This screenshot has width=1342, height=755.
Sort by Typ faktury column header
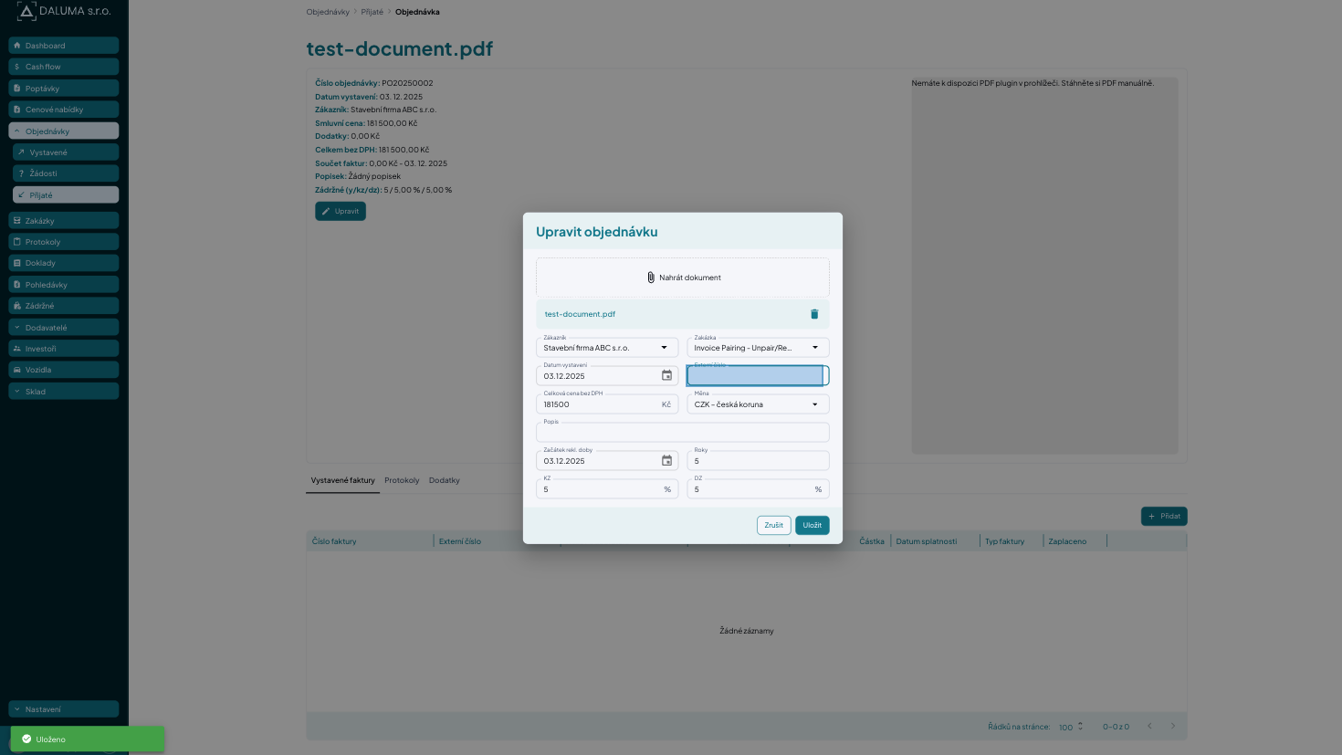click(1005, 541)
